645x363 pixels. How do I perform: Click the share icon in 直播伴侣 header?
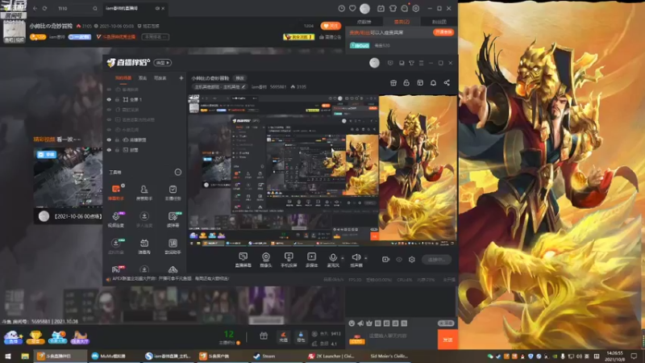447,83
